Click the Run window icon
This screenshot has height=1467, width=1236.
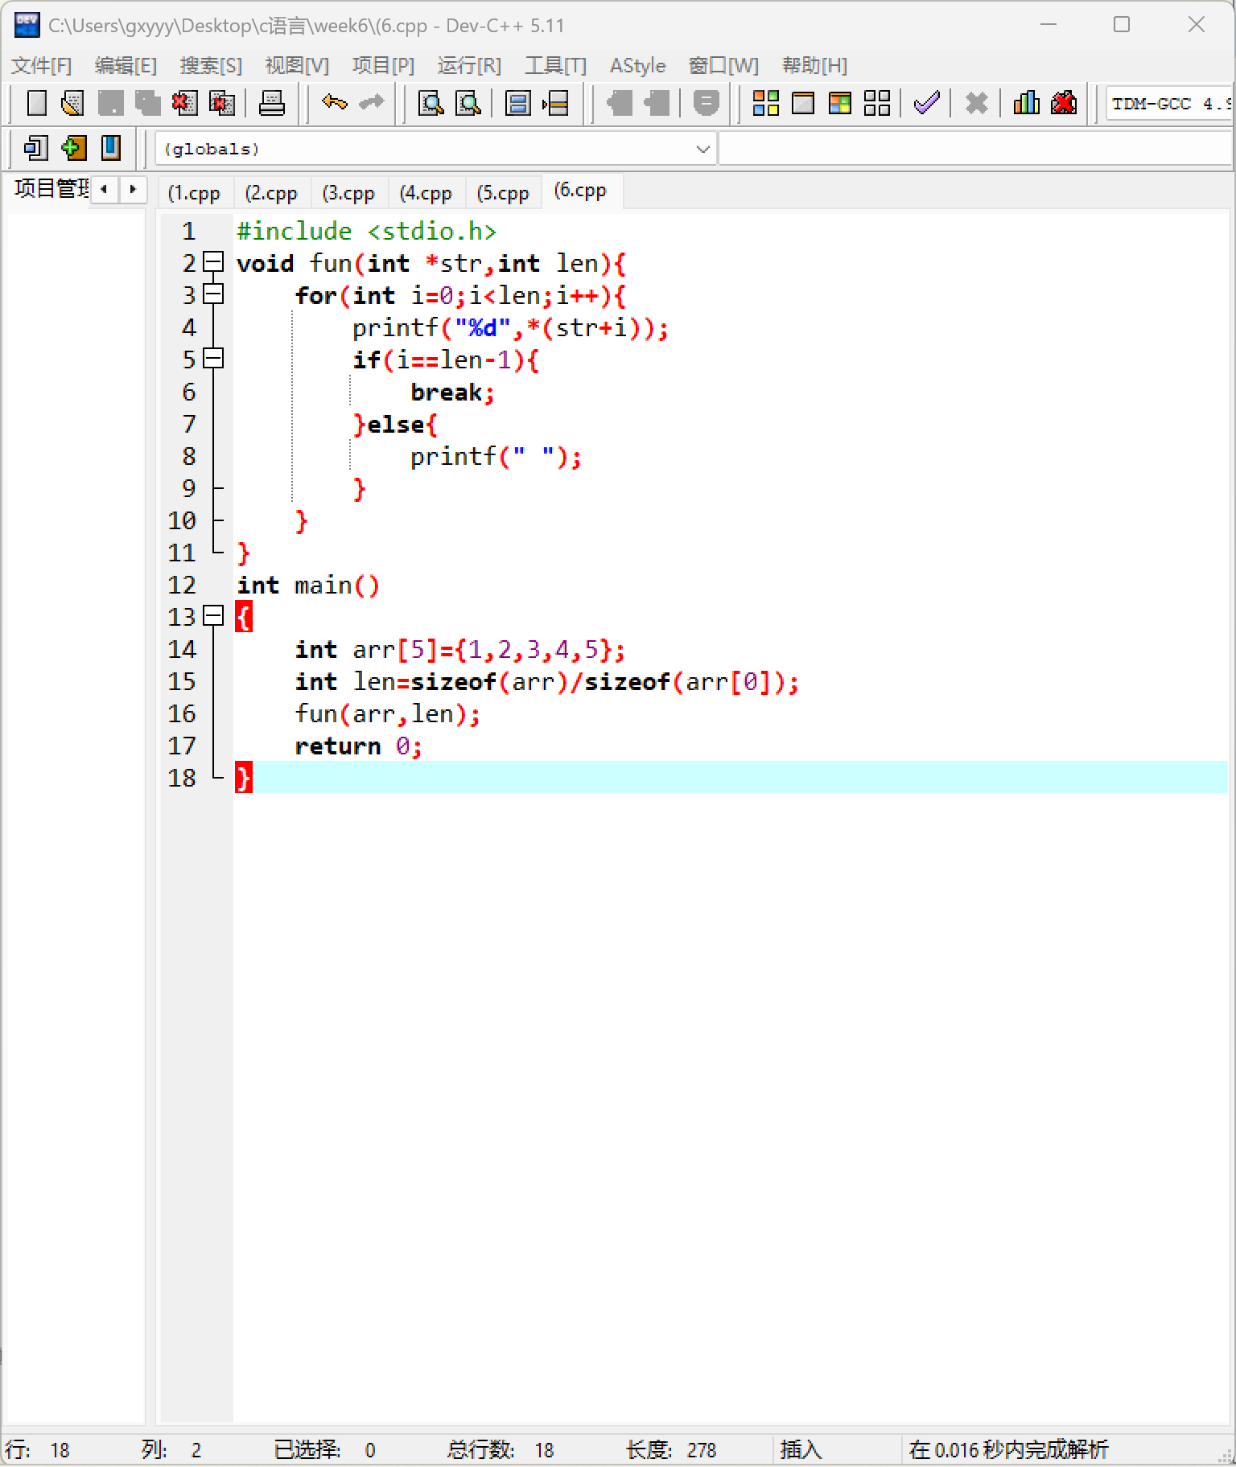pyautogui.click(x=803, y=103)
